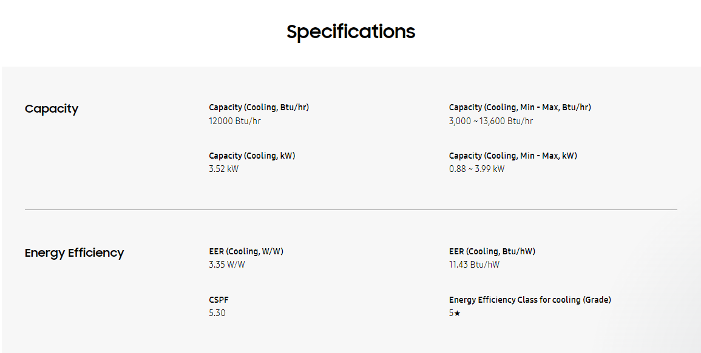701x353 pixels.
Task: Select the Energy Efficiency section title
Action: click(74, 253)
